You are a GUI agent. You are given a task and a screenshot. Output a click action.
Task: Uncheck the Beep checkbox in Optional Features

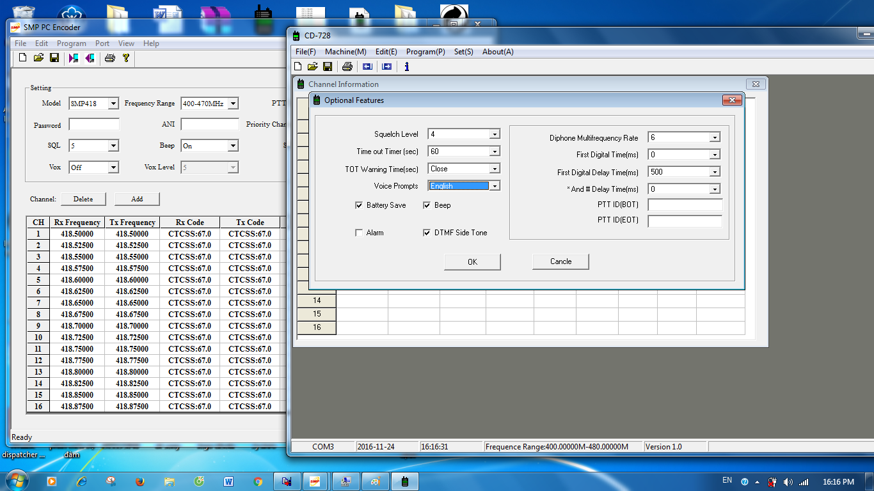pyautogui.click(x=427, y=205)
